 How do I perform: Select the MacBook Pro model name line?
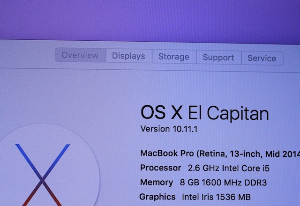click(x=220, y=154)
